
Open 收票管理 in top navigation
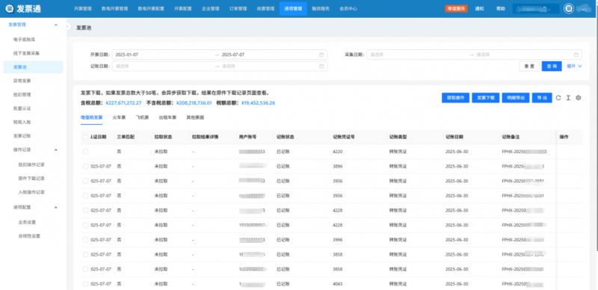(265, 8)
